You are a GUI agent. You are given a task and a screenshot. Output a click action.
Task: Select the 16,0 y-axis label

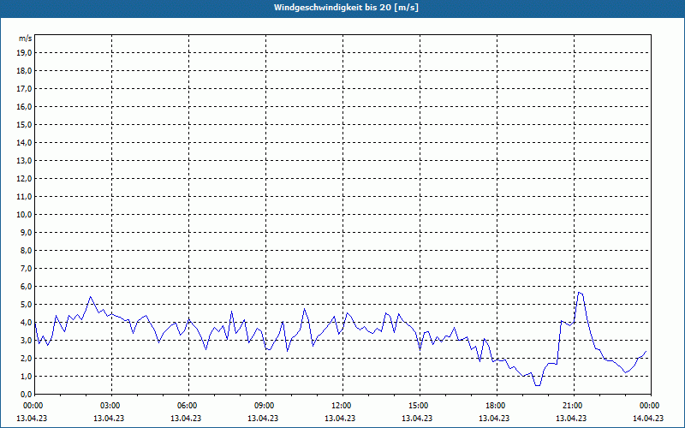(x=25, y=106)
